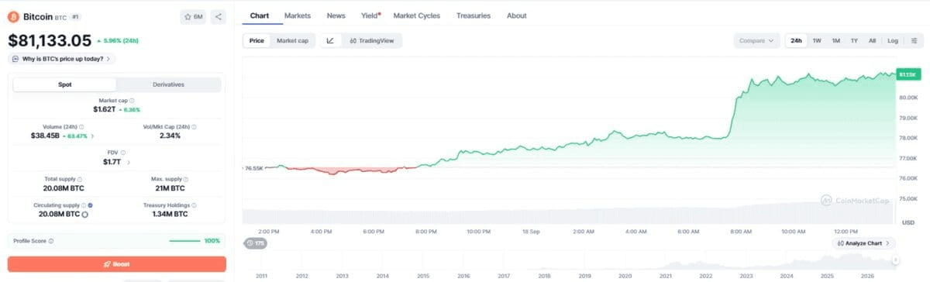Switch chart to Market cap mode
The image size is (930, 282).
point(292,40)
